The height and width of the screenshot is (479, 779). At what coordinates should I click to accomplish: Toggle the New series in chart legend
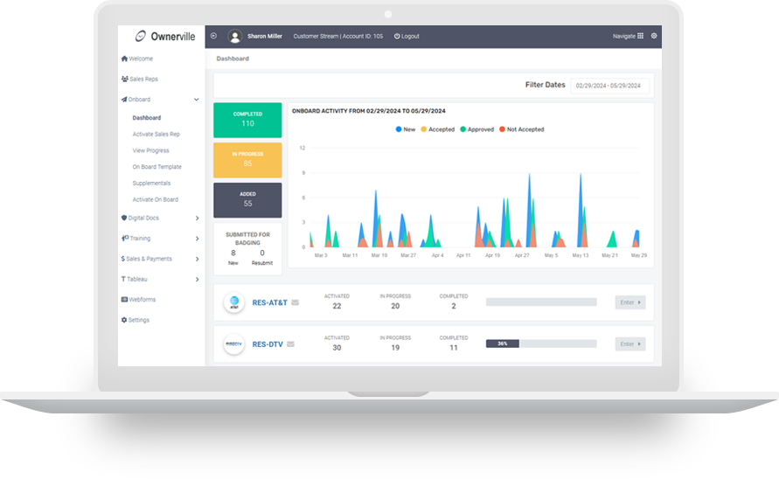click(x=405, y=129)
